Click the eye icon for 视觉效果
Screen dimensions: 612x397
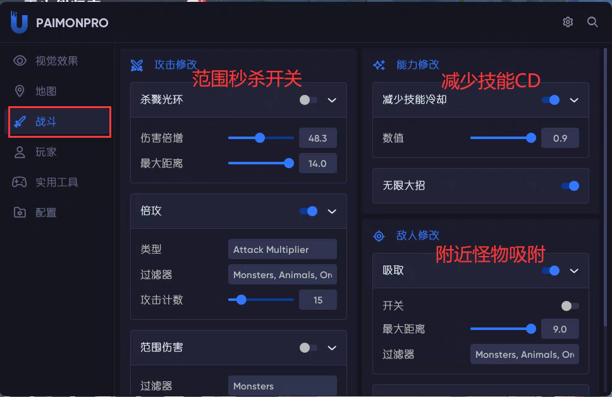tap(20, 61)
